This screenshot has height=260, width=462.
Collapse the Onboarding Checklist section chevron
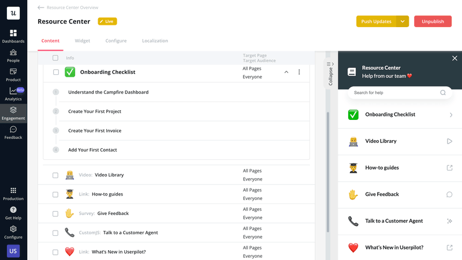click(286, 72)
